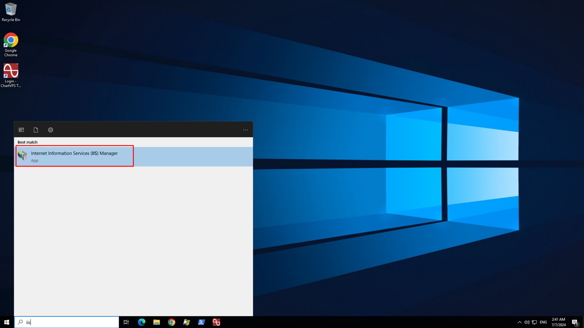Launch PowerShell from the taskbar
This screenshot has width=584, height=328.
tap(201, 322)
